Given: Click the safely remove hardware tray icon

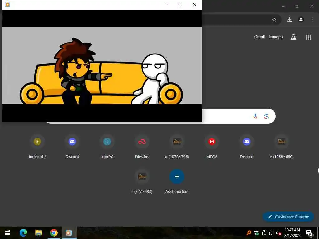Looking at the screenshot, I should pos(264,233).
